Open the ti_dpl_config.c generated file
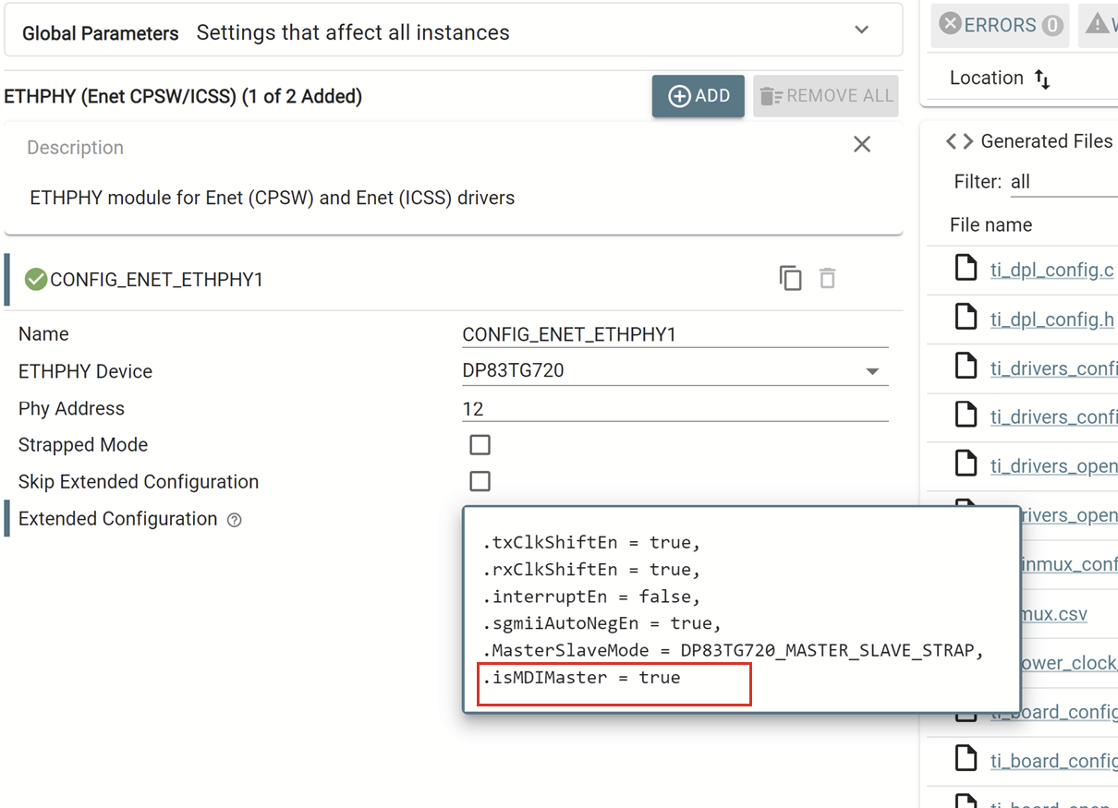1118x808 pixels. point(1051,270)
